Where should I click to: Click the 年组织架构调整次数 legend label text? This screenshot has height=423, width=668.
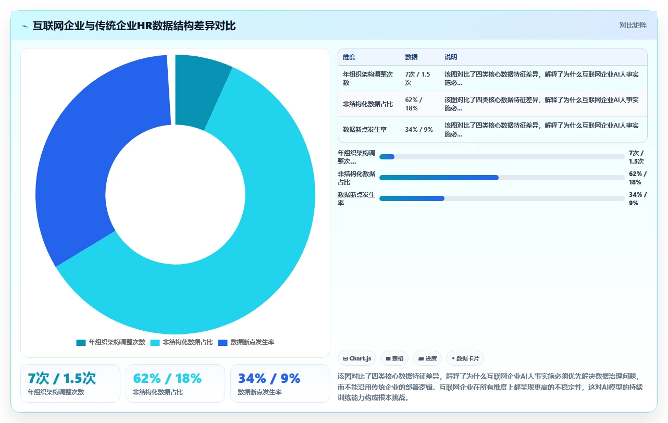tap(117, 342)
